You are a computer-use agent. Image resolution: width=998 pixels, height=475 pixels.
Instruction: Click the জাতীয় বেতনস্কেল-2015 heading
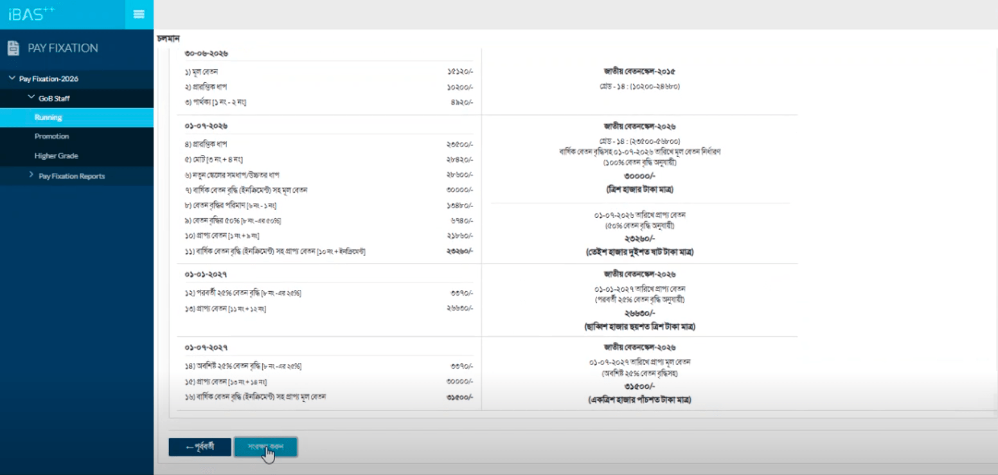click(x=639, y=71)
